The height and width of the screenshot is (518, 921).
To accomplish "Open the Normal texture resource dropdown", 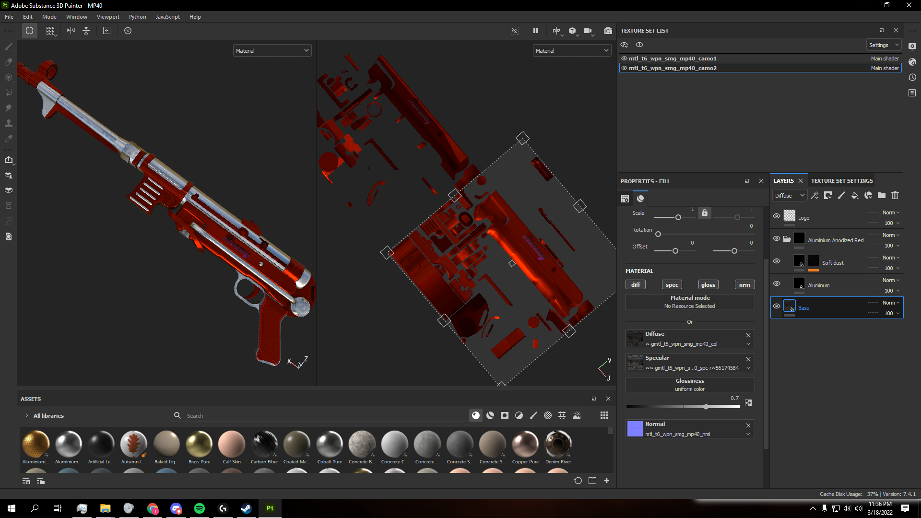I will [748, 434].
